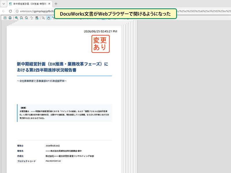This screenshot has height=173, width=231.
Task: Open a new browser tab
Action: [x=56, y=4]
